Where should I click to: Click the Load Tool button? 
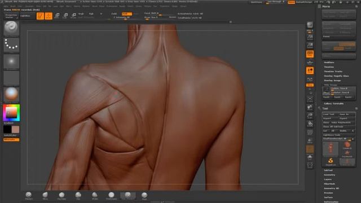pyautogui.click(x=330, y=114)
